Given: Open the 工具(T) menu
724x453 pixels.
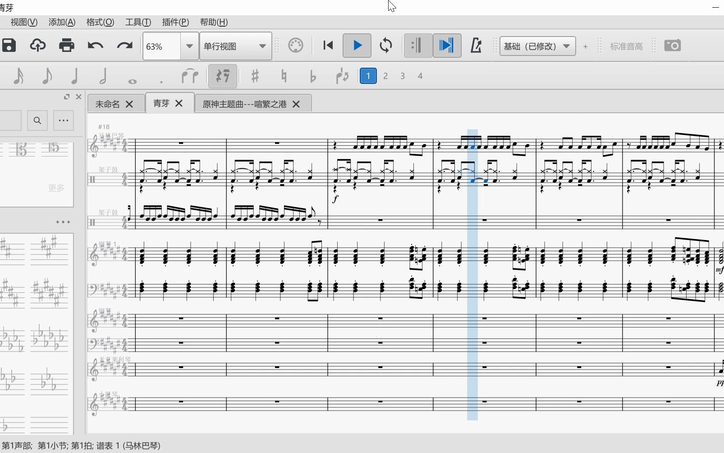Looking at the screenshot, I should (138, 22).
